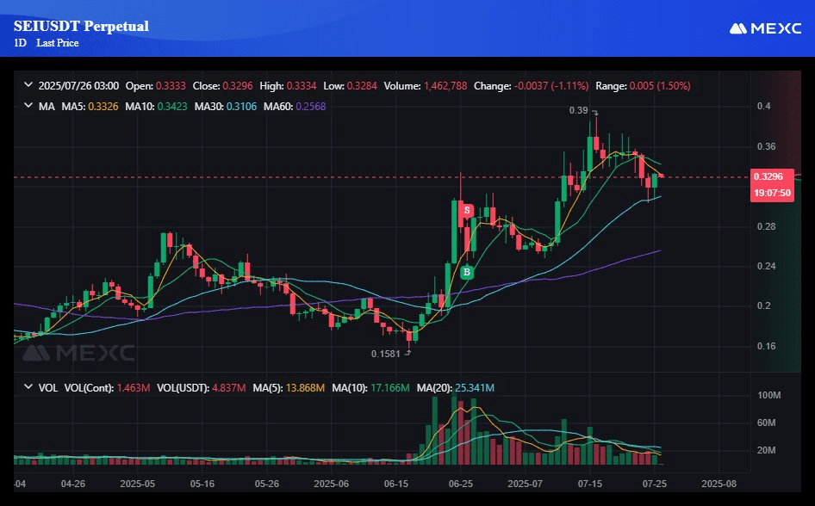
Task: Select the SEIUSDT Perpetual title
Action: tap(81, 26)
